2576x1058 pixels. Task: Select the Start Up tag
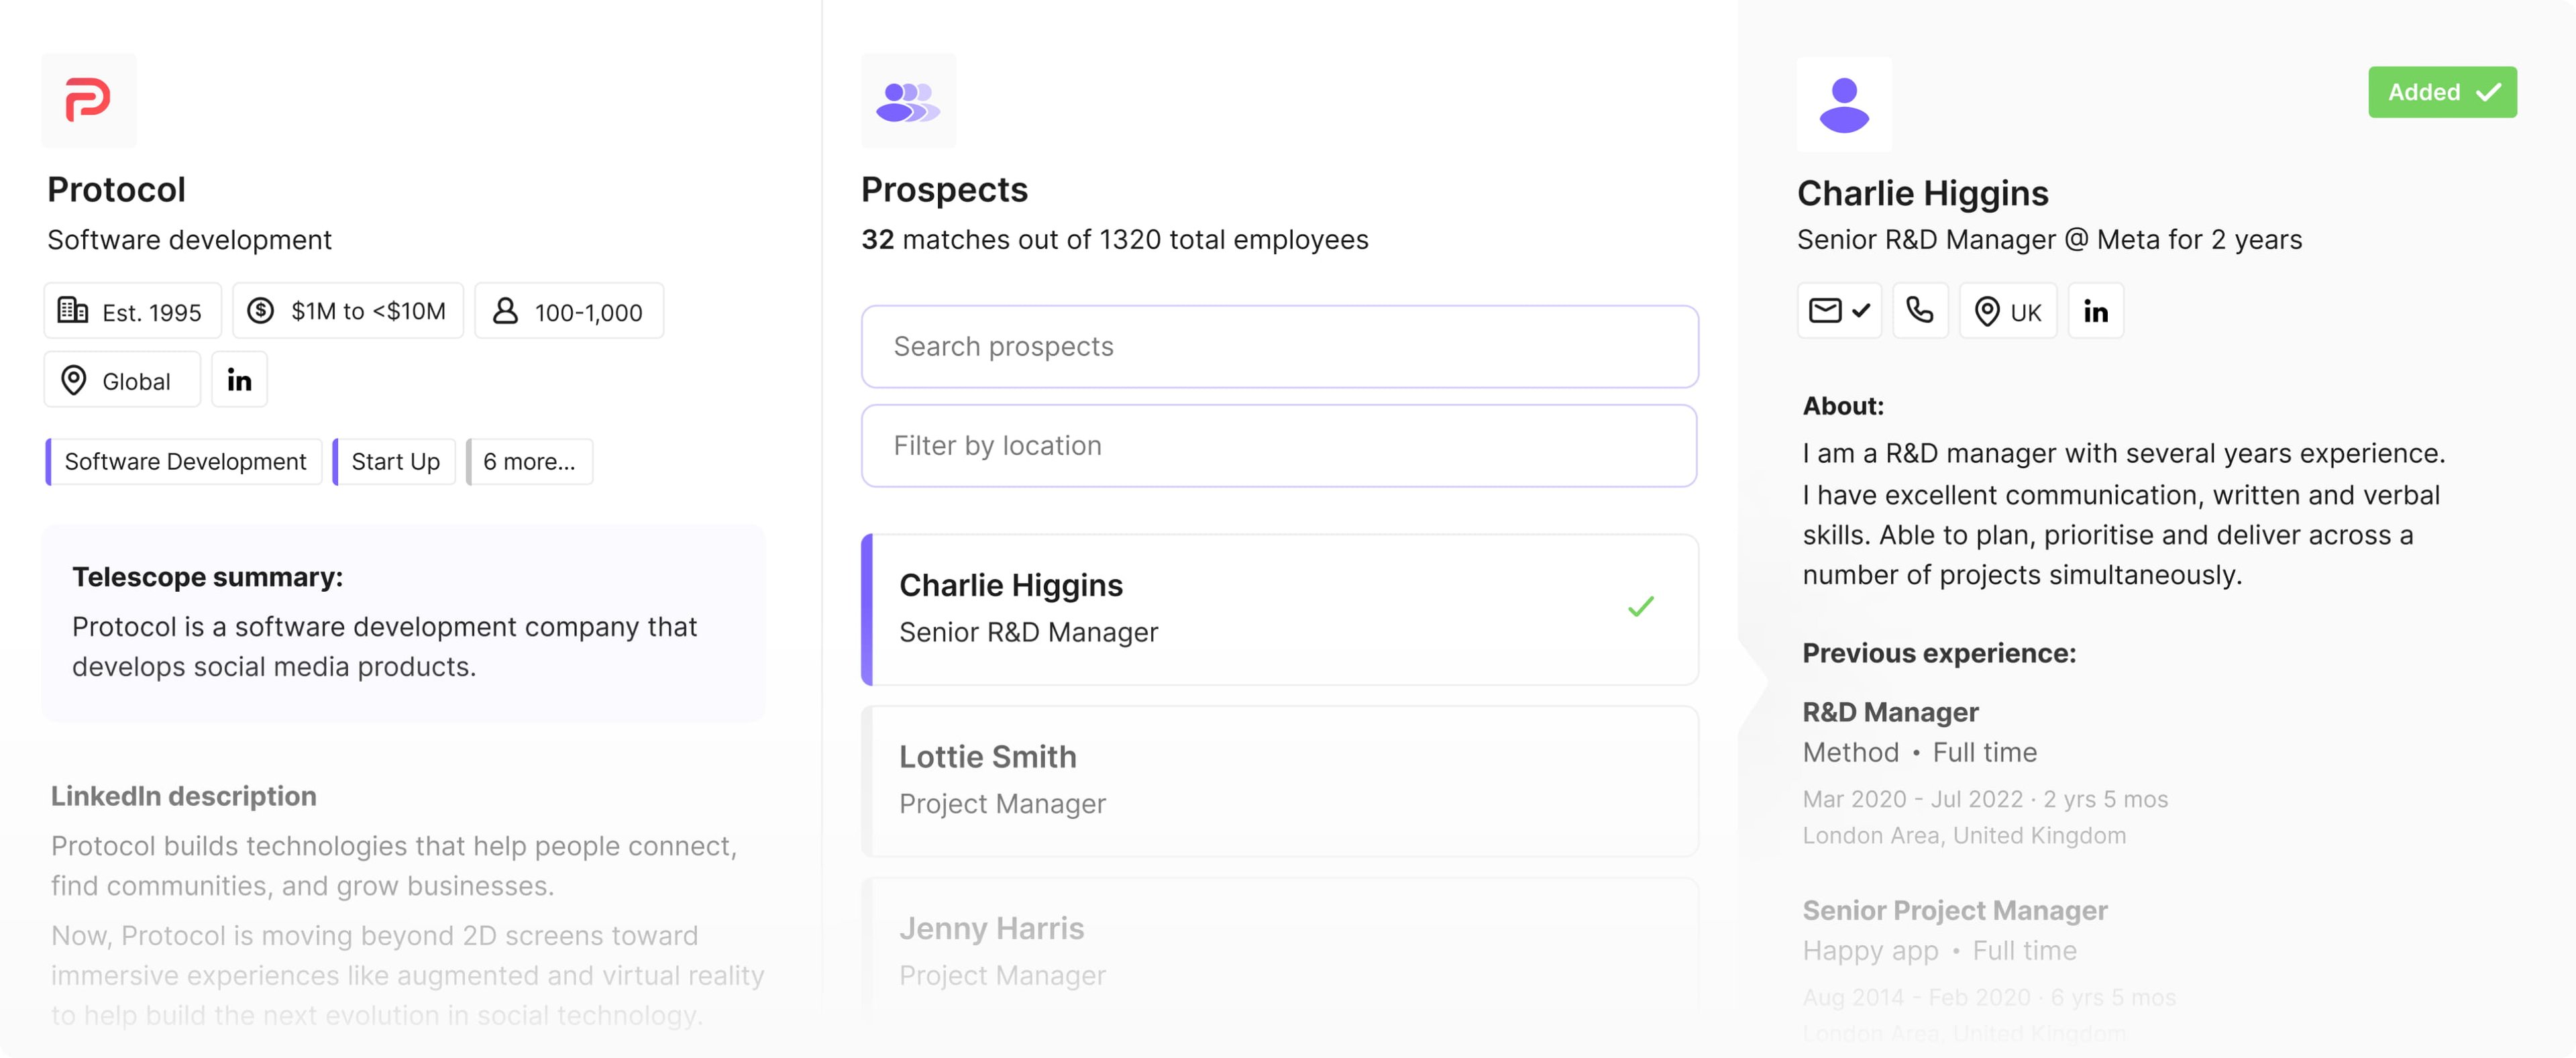click(395, 461)
